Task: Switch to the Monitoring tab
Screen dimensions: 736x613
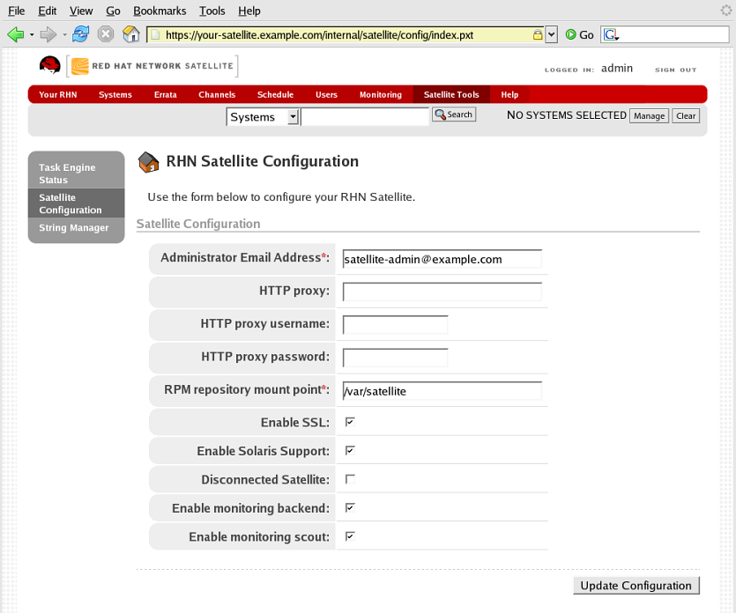Action: pyautogui.click(x=380, y=94)
